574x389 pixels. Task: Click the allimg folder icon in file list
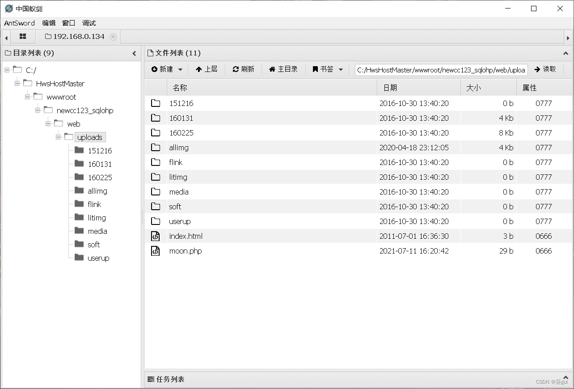(x=156, y=148)
